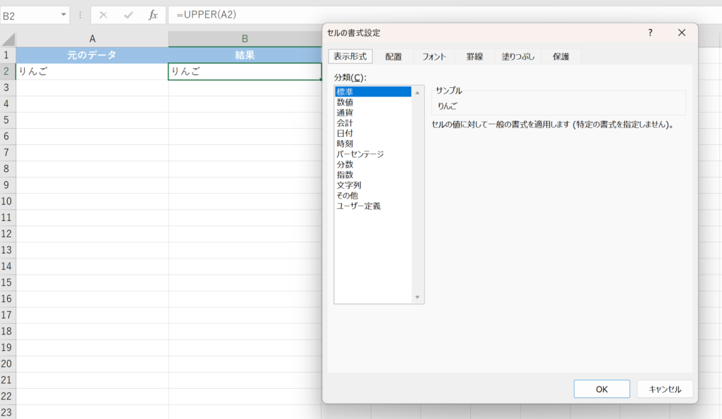Viewport: 722px width, 419px height.
Task: Click the formula bar input field
Action: point(423,15)
